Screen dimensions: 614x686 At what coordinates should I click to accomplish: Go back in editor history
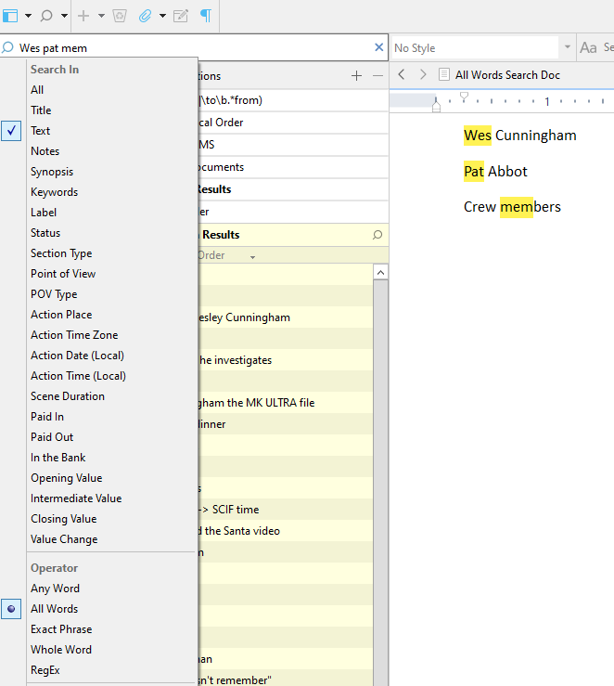[402, 74]
